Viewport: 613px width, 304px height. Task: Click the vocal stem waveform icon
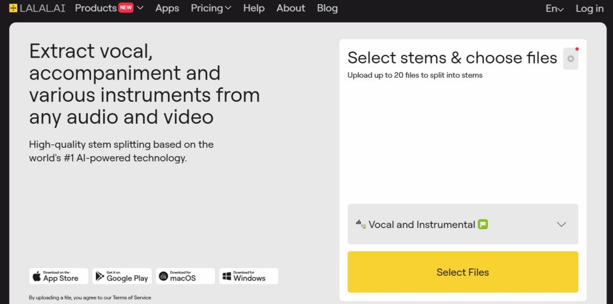click(x=360, y=224)
